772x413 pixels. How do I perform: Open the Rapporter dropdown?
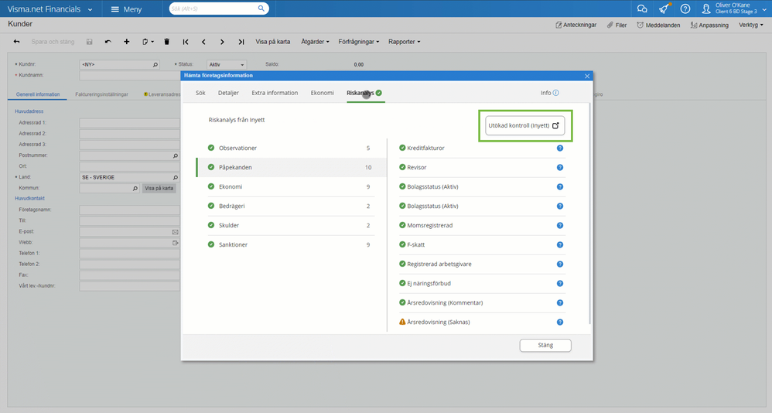pos(404,42)
